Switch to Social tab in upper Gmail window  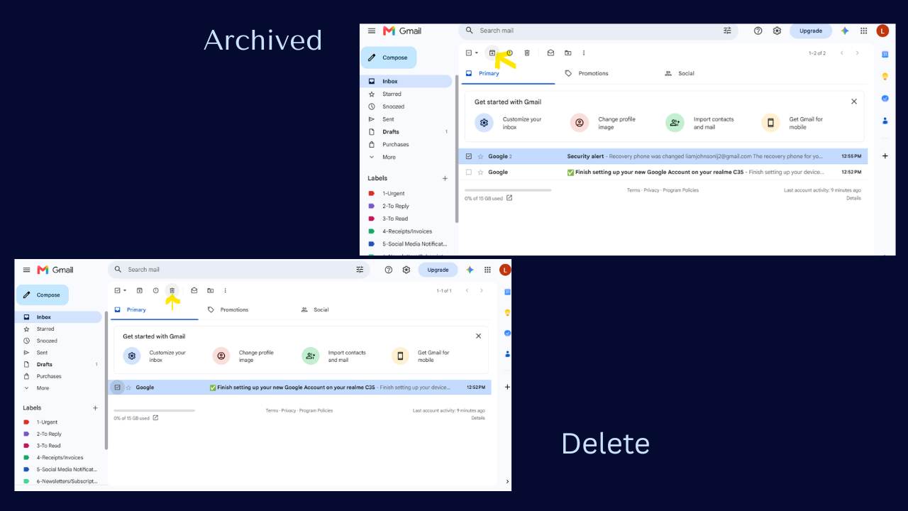(x=680, y=73)
